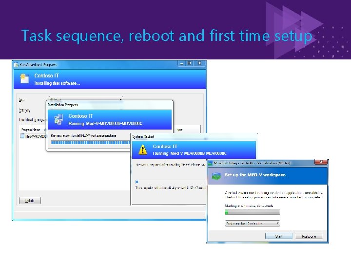Close the Run Advertised Programs window
This screenshot has width=351, height=263.
199,63
